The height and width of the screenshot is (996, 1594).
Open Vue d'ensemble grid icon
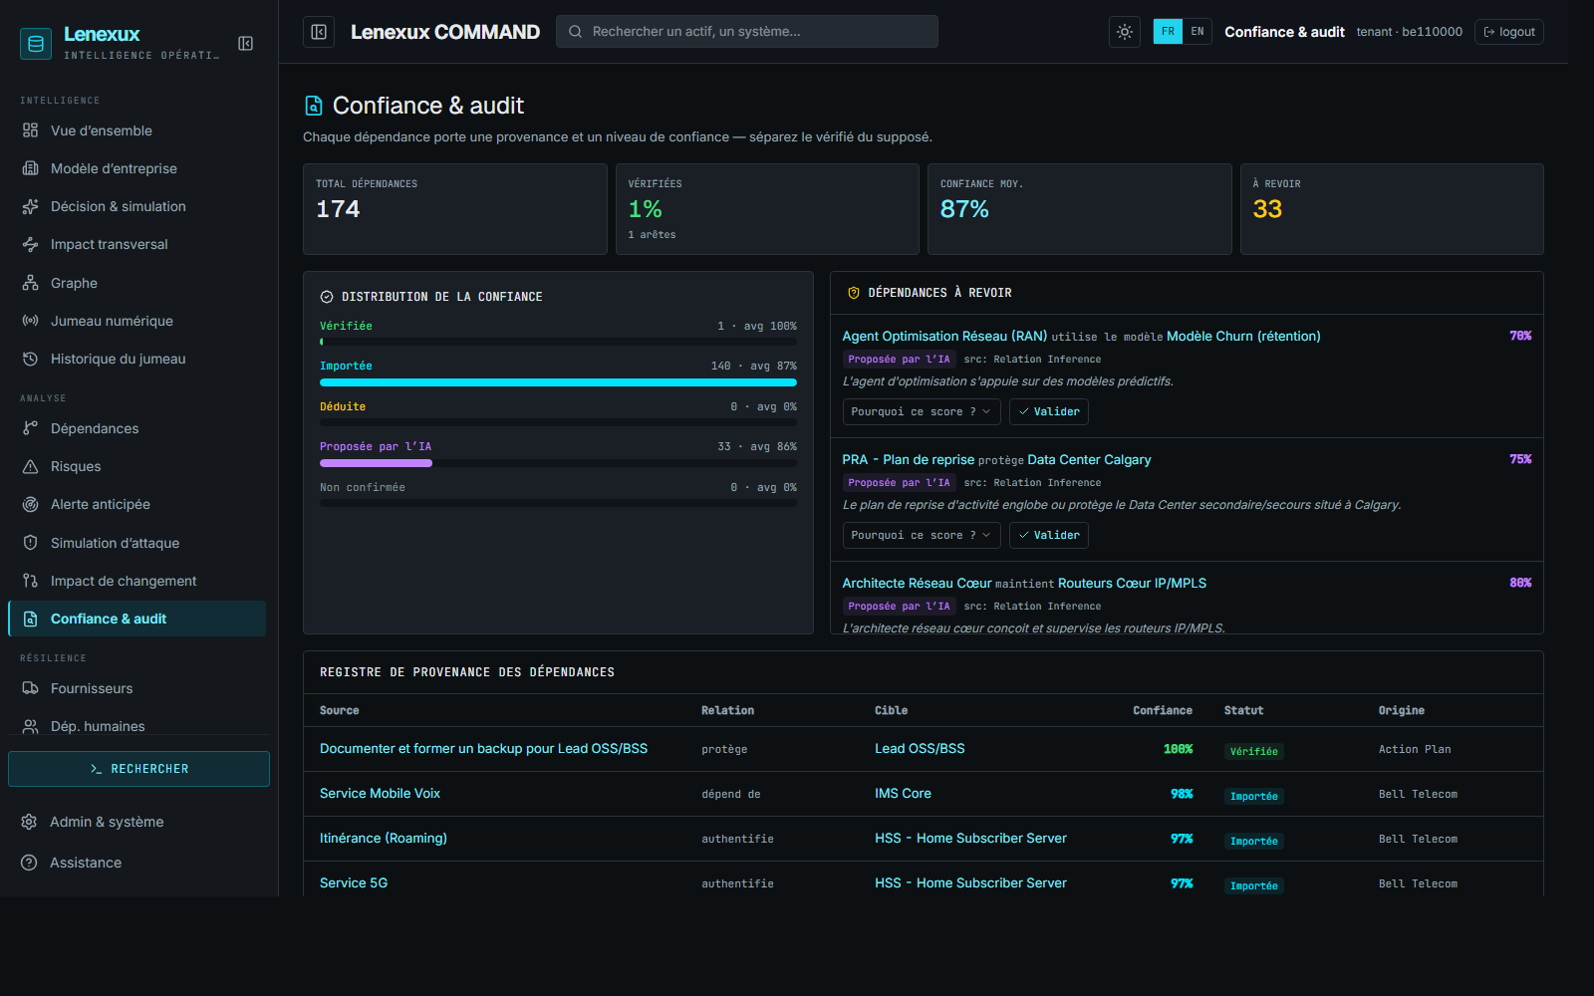pos(30,130)
